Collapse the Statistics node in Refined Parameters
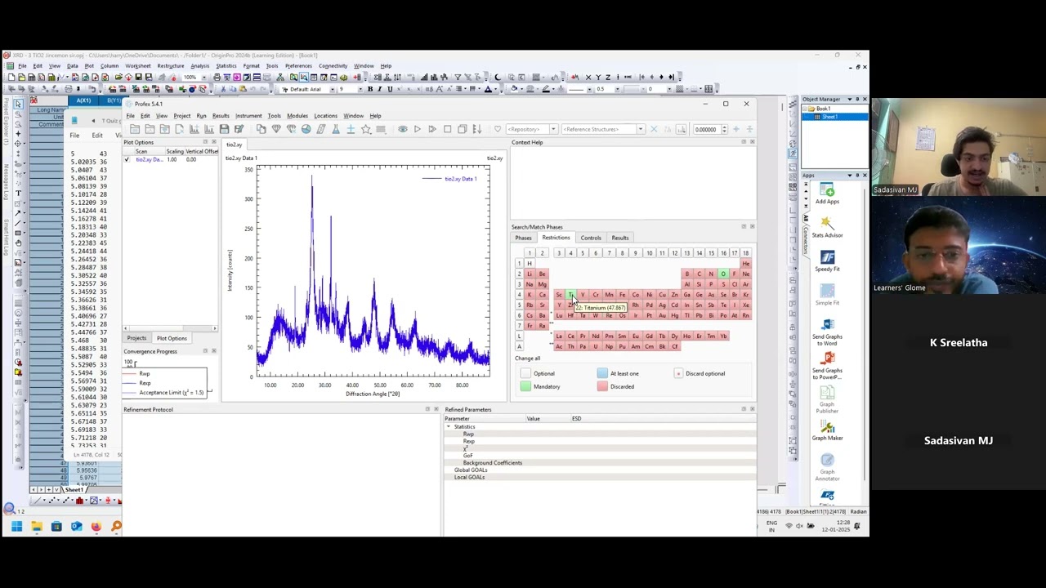 coord(448,427)
